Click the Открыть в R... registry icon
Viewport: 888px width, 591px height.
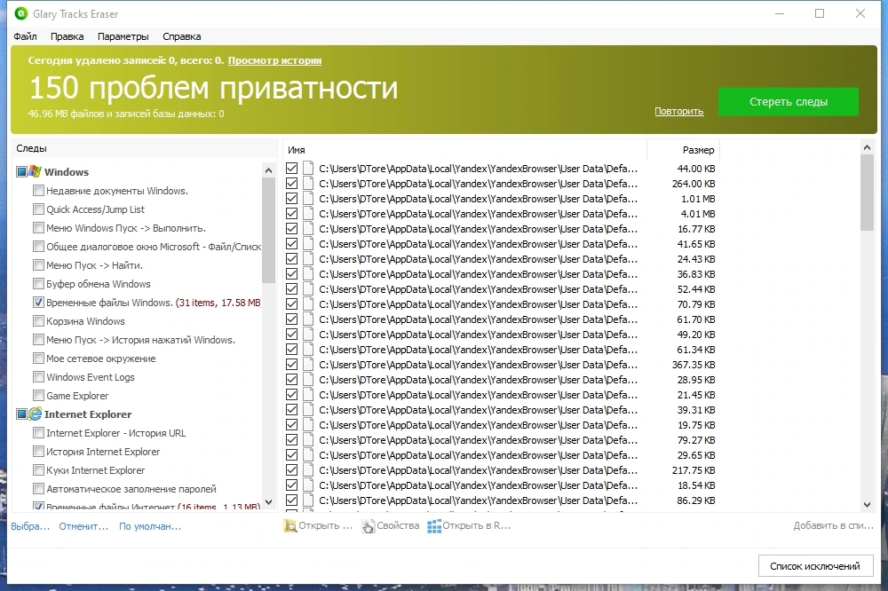(434, 526)
